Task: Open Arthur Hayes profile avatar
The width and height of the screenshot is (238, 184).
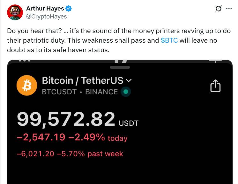Action: coord(15,13)
